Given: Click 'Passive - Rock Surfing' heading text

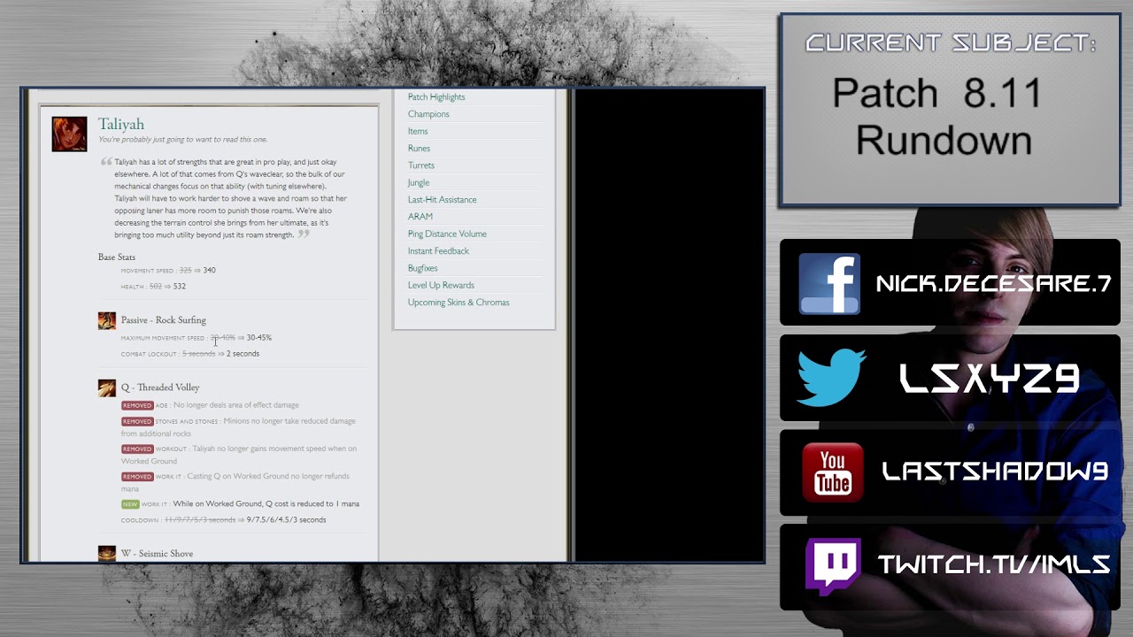Looking at the screenshot, I should [x=164, y=320].
